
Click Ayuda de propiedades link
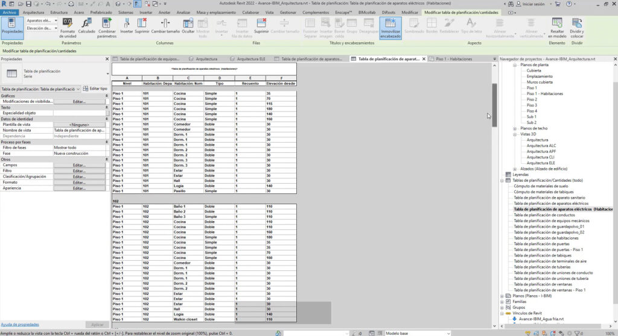(x=20, y=324)
